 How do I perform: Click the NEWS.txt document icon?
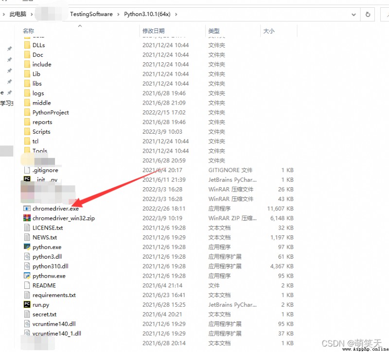(x=27, y=237)
